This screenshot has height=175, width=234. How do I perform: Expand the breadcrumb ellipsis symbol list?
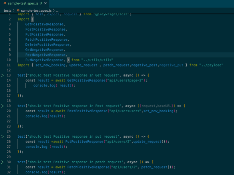coord(57,10)
